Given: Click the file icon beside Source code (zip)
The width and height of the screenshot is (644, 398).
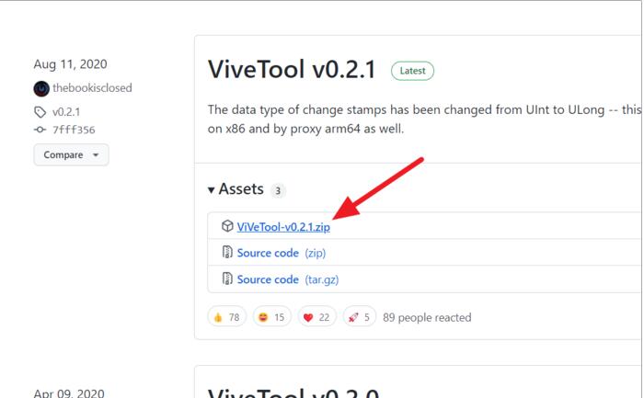Looking at the screenshot, I should (227, 252).
